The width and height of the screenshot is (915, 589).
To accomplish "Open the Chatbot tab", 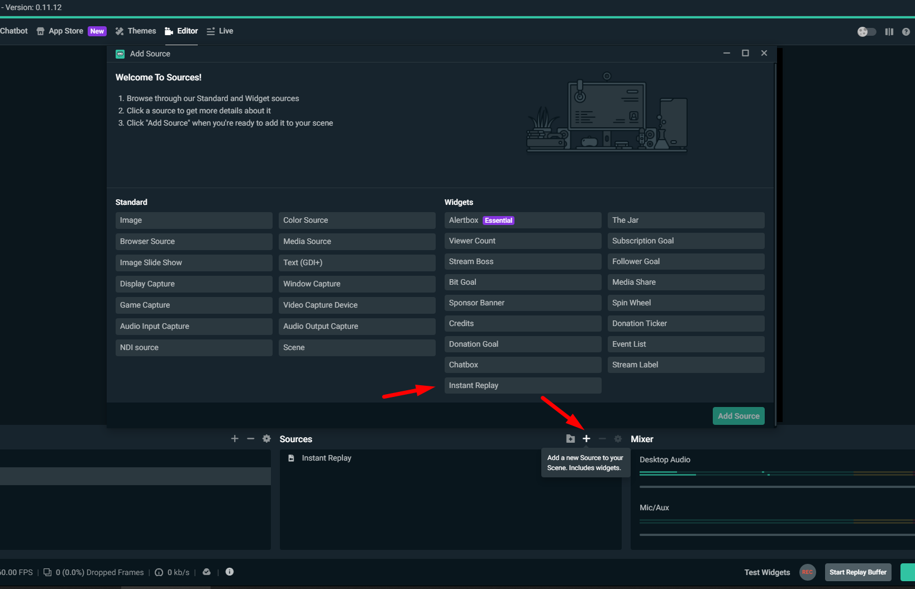I will coord(14,31).
